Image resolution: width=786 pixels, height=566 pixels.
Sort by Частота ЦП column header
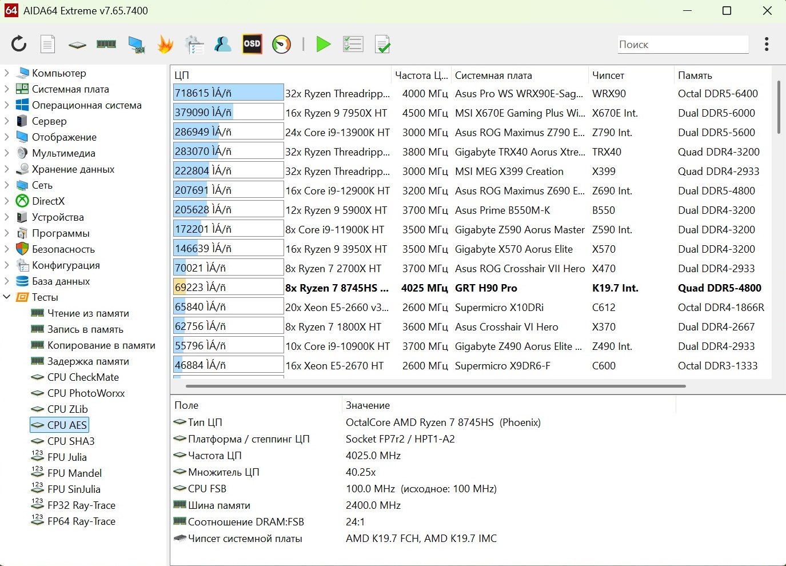421,75
